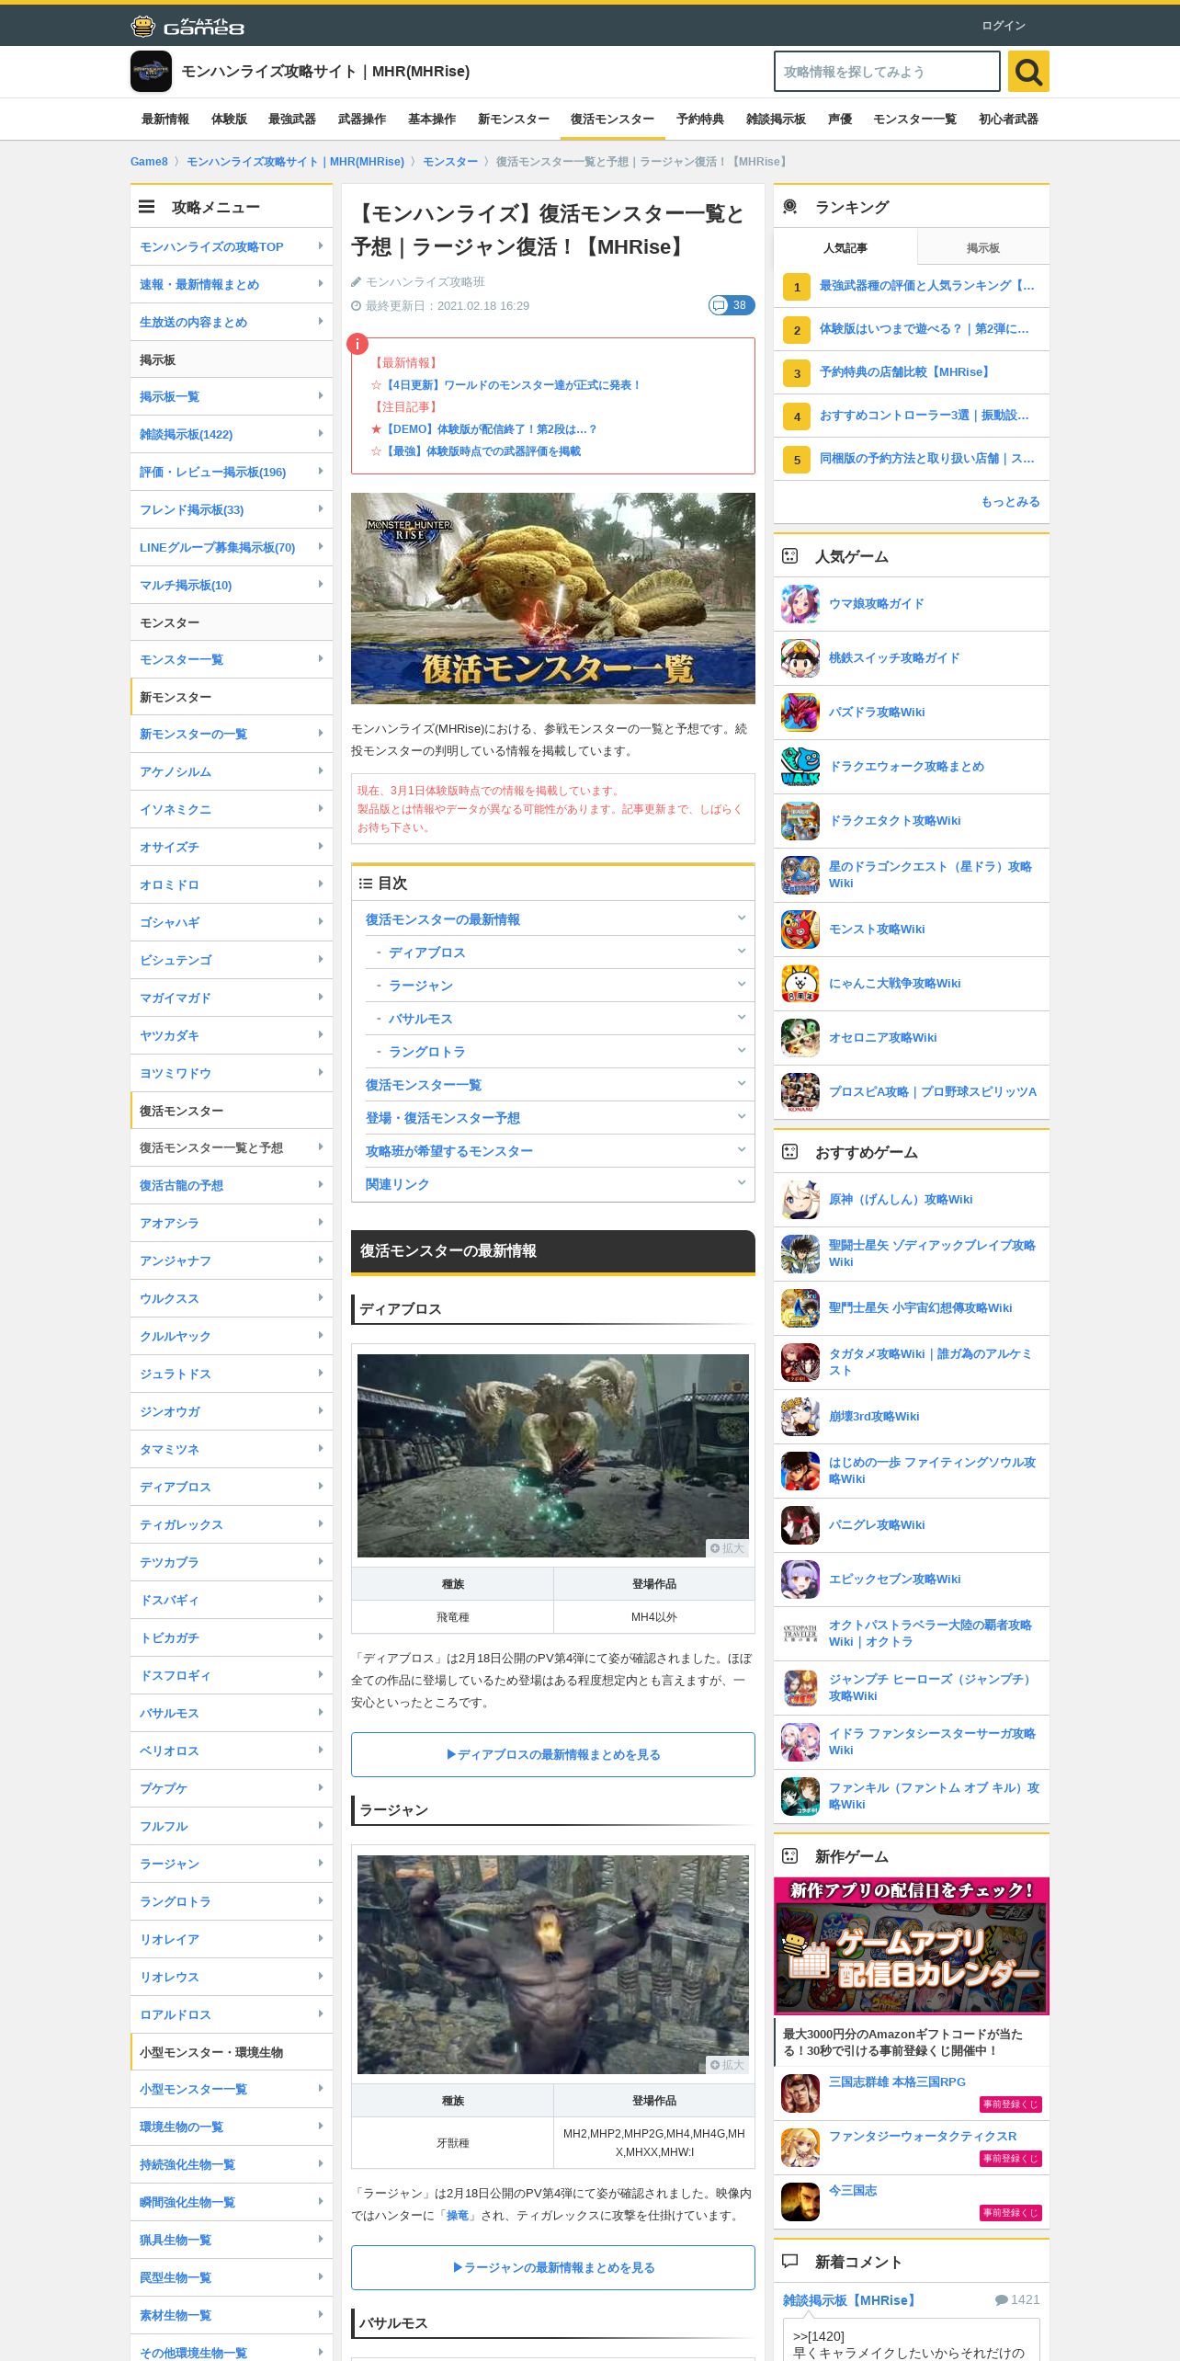Click ラージャンの最新情報まとめを見る button

(x=553, y=2267)
